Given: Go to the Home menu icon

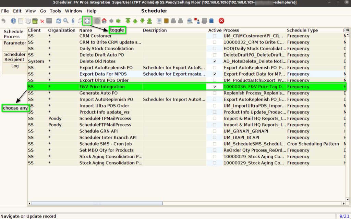Looking at the screenshot, I should click(x=104, y=21).
